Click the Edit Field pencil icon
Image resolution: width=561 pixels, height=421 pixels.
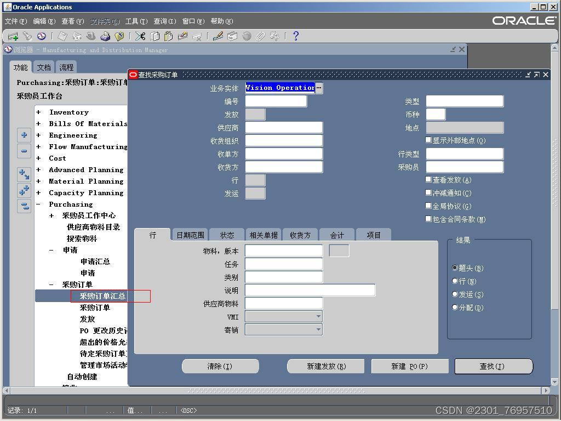coord(218,36)
